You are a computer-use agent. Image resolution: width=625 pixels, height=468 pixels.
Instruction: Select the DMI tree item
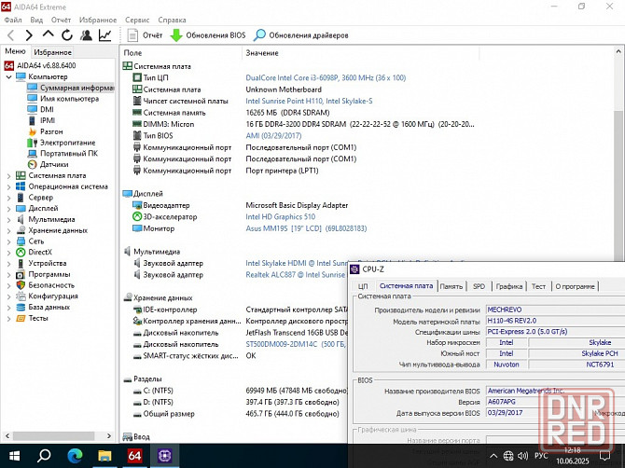(x=40, y=109)
